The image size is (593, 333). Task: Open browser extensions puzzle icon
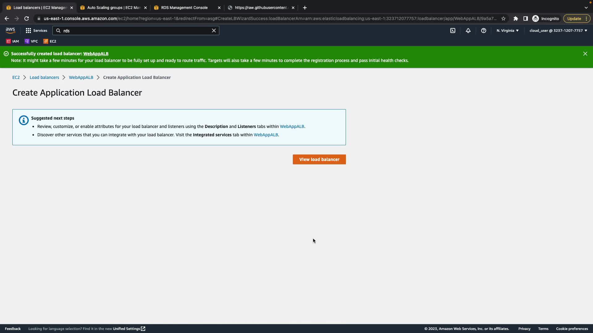pos(515,18)
